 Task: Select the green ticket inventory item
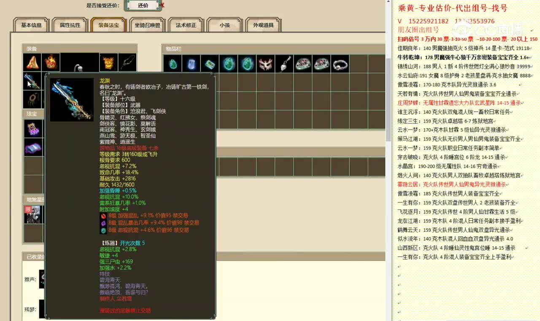(210, 64)
